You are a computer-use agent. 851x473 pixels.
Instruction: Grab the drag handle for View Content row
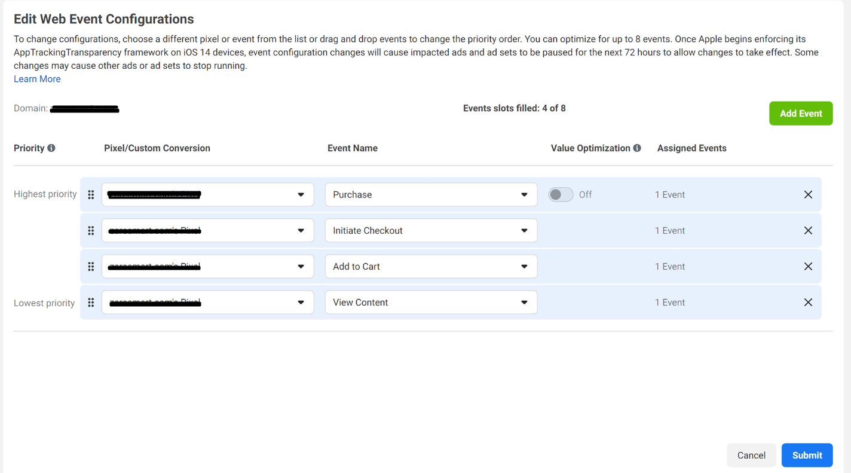91,303
